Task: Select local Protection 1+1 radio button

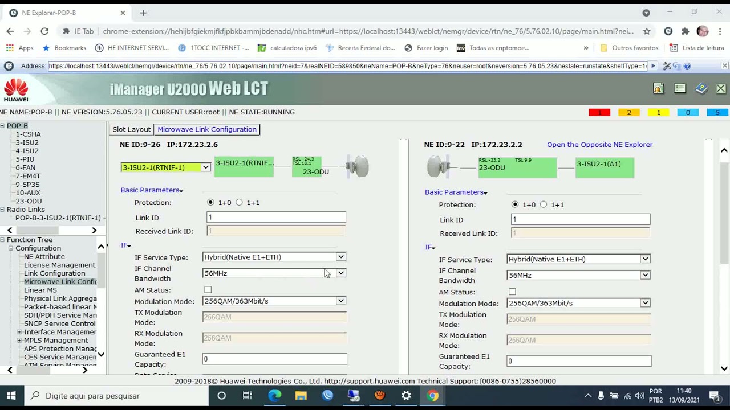Action: [x=239, y=203]
